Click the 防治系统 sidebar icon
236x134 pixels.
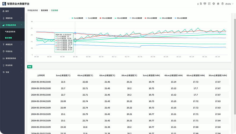3,65
